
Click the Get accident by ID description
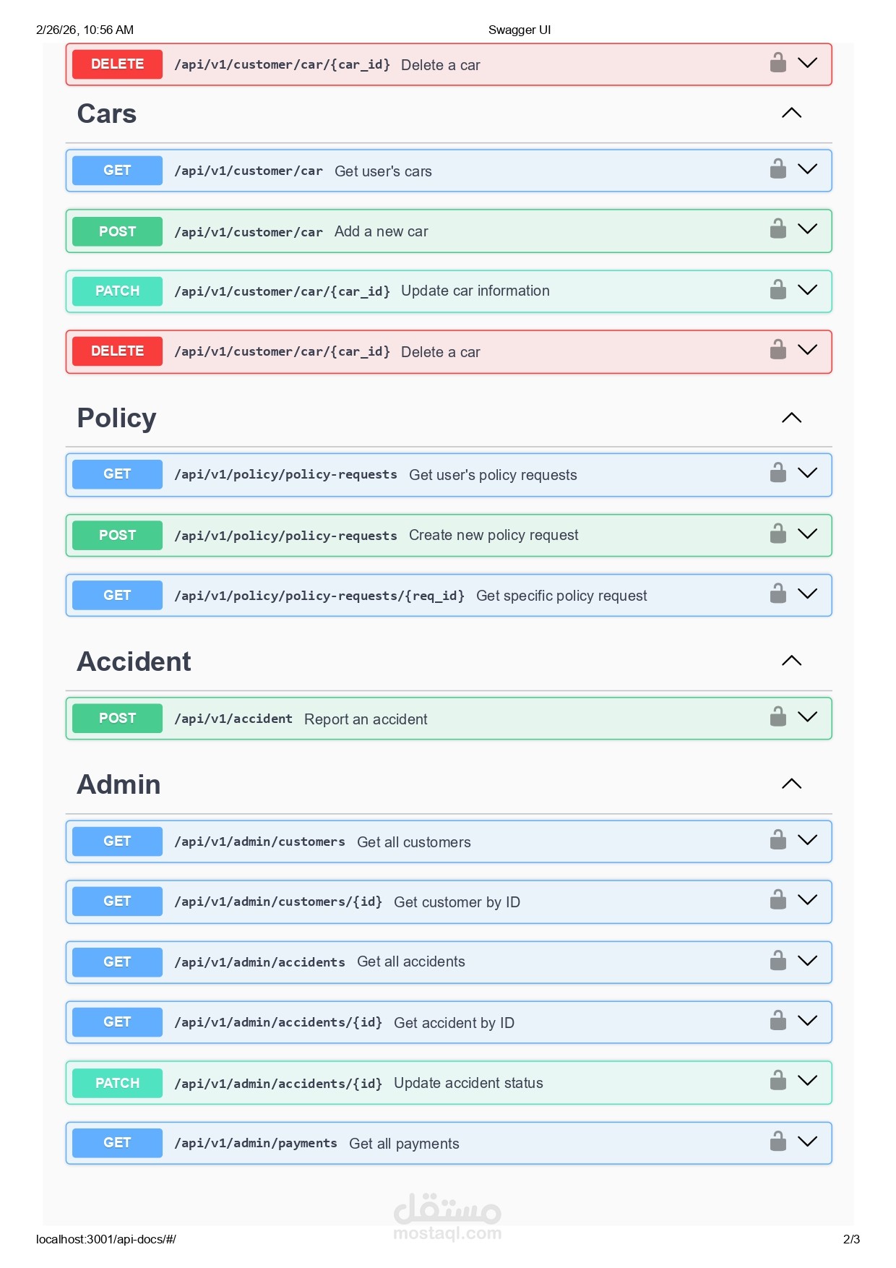454,1023
